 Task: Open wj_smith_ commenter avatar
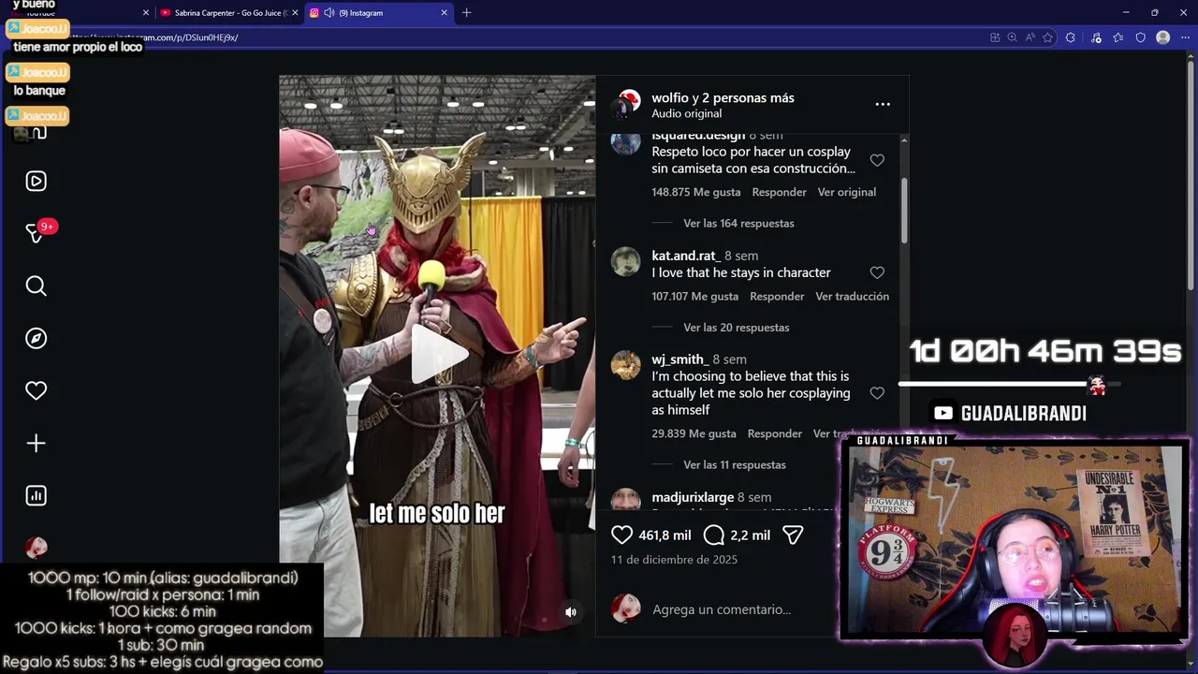point(625,365)
